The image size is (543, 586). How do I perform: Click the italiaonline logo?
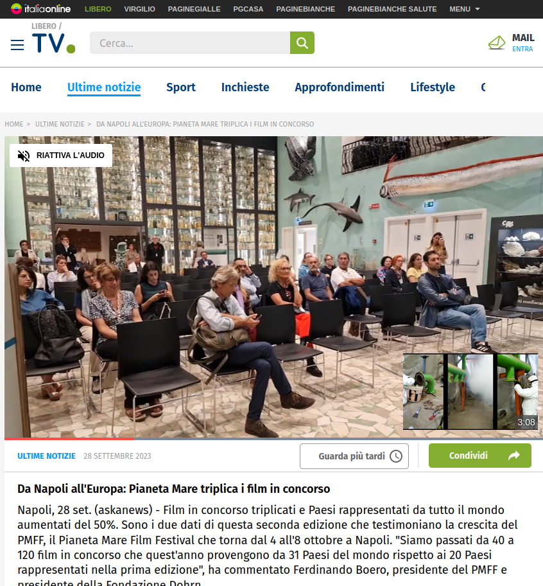(x=40, y=8)
